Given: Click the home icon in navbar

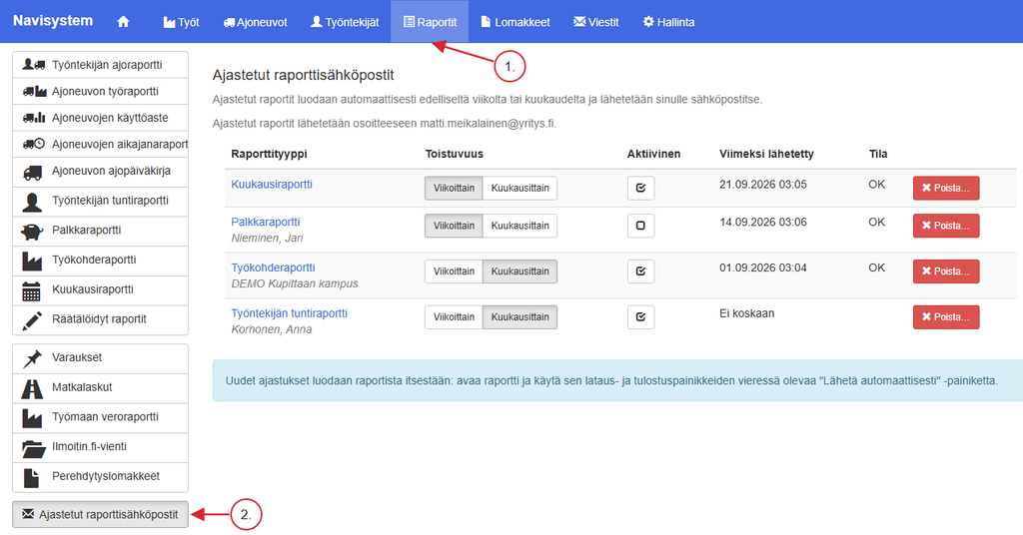Looking at the screenshot, I should (123, 22).
